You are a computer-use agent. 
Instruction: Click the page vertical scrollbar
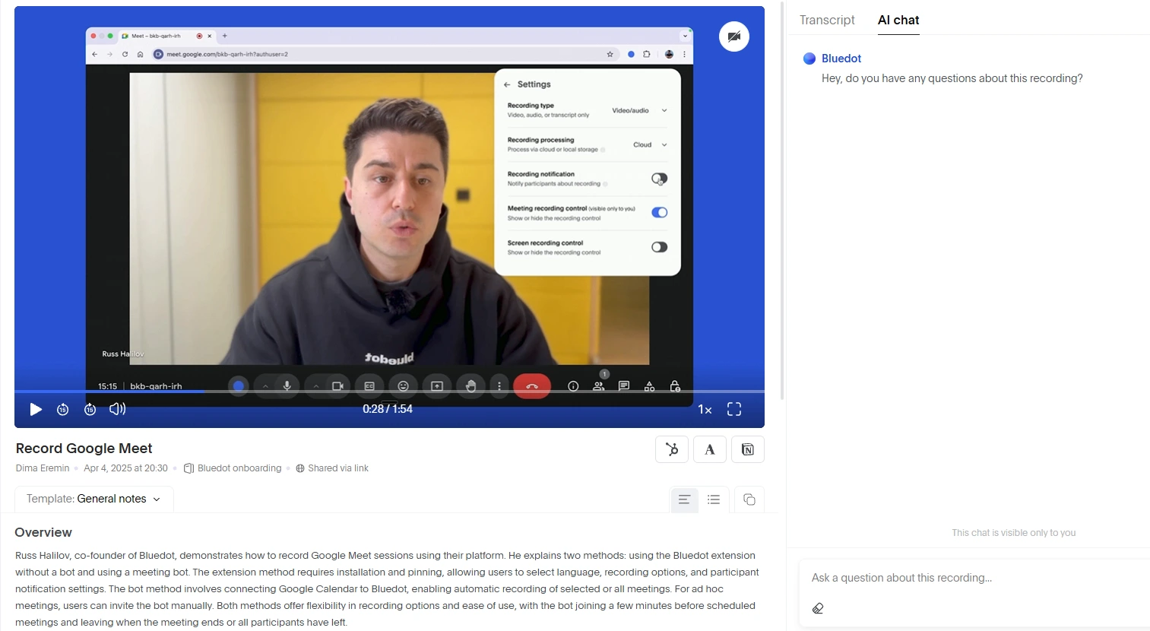[x=782, y=201]
